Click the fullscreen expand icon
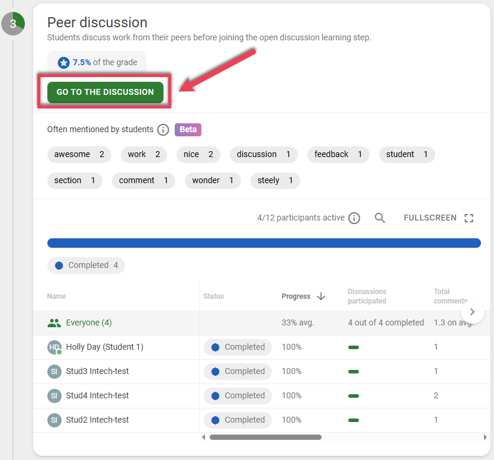The height and width of the screenshot is (460, 494). click(469, 218)
